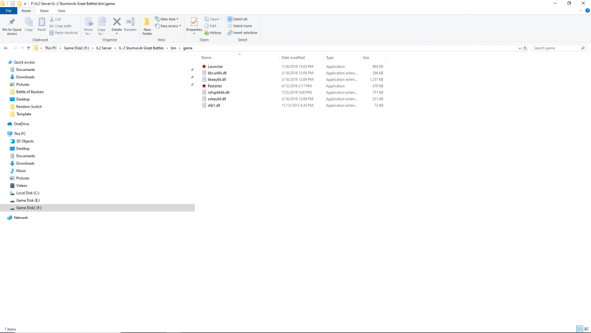Click the Delete red X icon
Viewport: 591px width, 333px height.
coord(117,22)
